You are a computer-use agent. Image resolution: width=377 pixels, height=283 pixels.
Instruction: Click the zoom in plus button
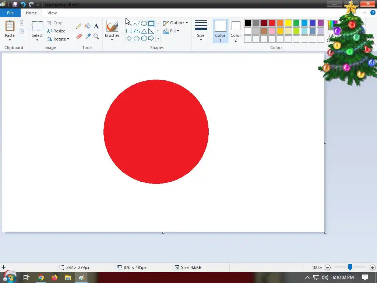tap(373, 268)
